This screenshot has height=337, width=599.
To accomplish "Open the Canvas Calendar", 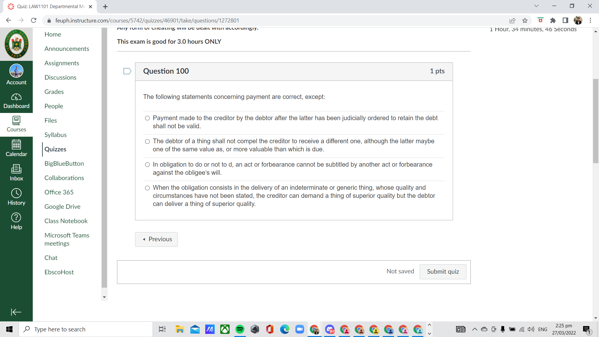I will [16, 148].
